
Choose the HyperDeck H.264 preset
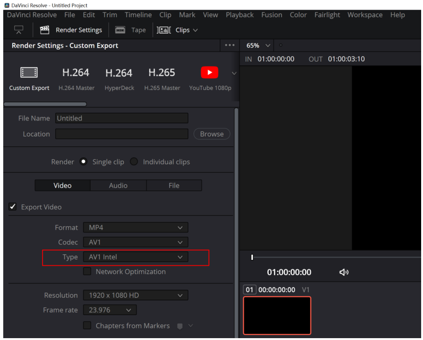click(x=119, y=73)
